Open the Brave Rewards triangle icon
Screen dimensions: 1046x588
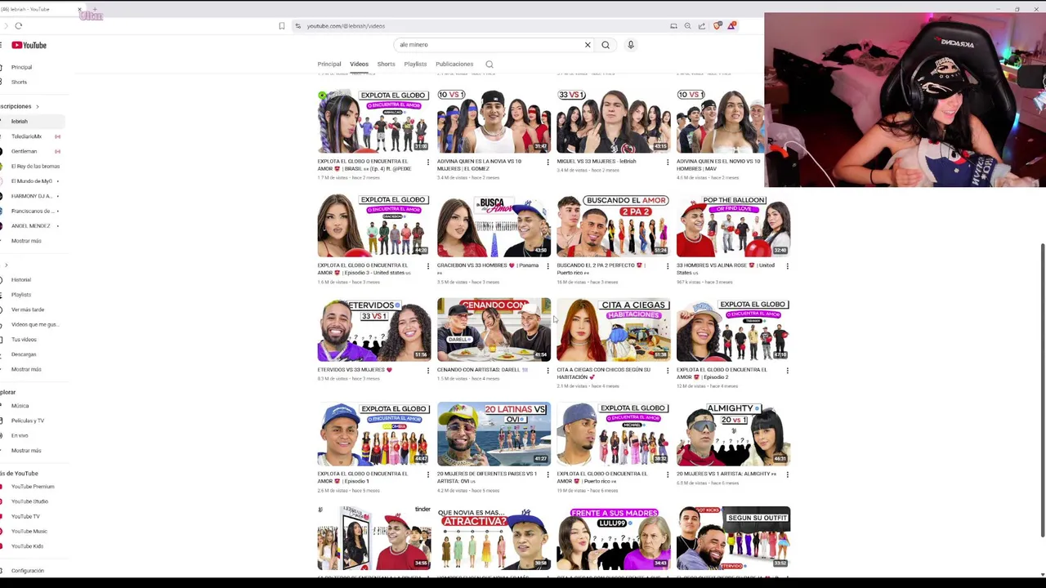tap(731, 26)
